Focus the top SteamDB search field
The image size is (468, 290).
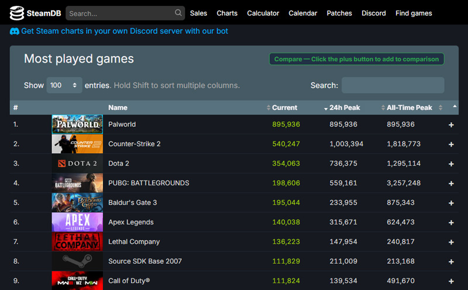point(125,13)
